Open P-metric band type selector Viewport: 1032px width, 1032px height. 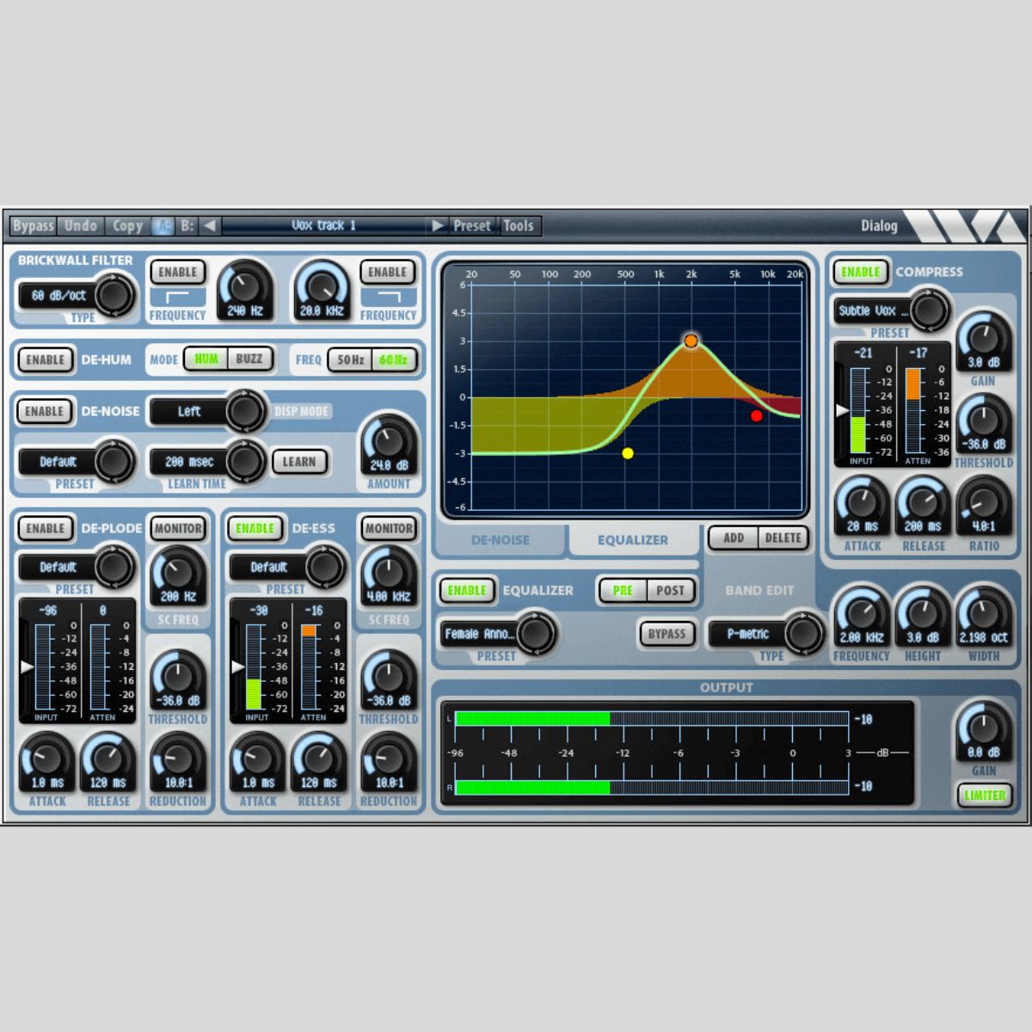click(765, 634)
